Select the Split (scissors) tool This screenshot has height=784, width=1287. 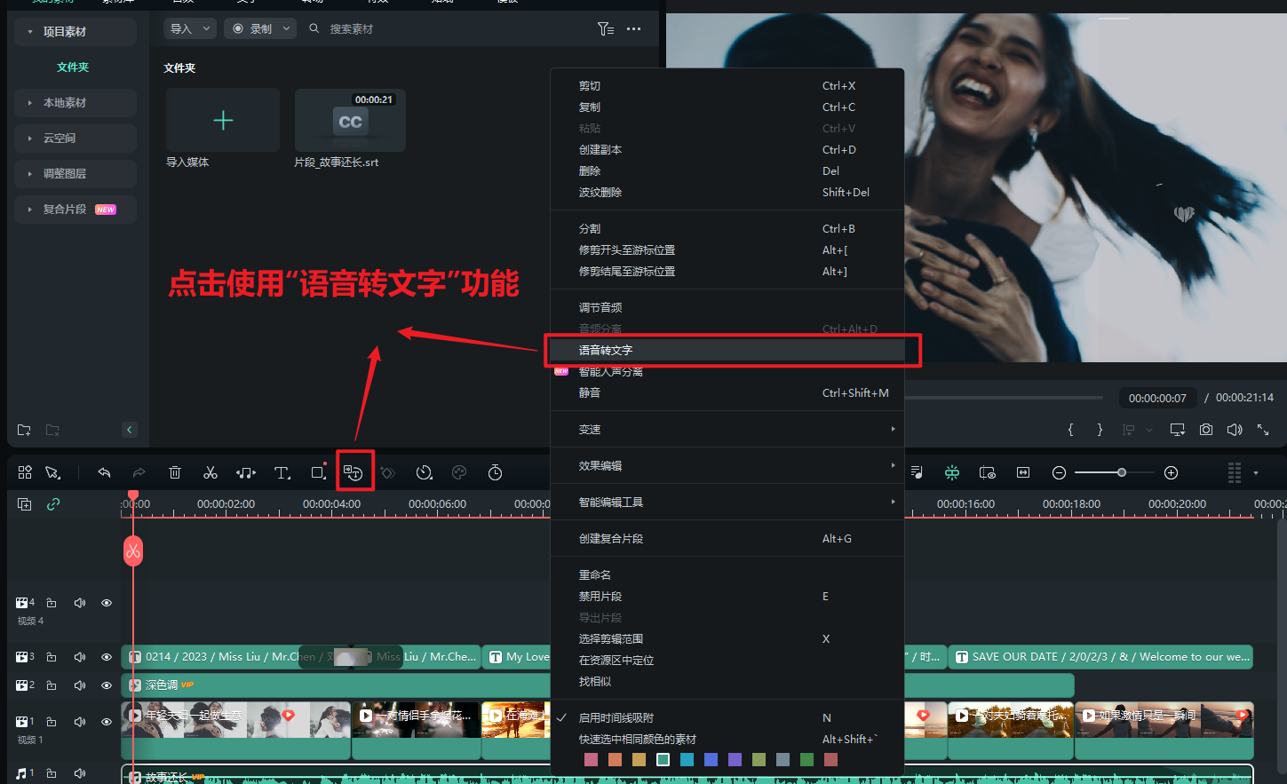[x=211, y=471]
